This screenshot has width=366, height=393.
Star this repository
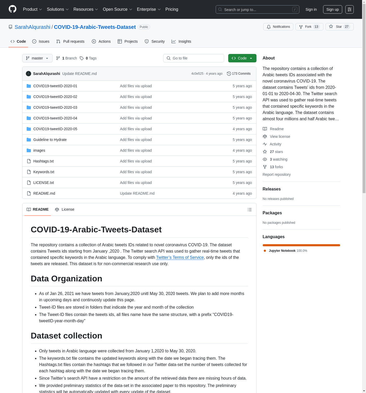(339, 27)
